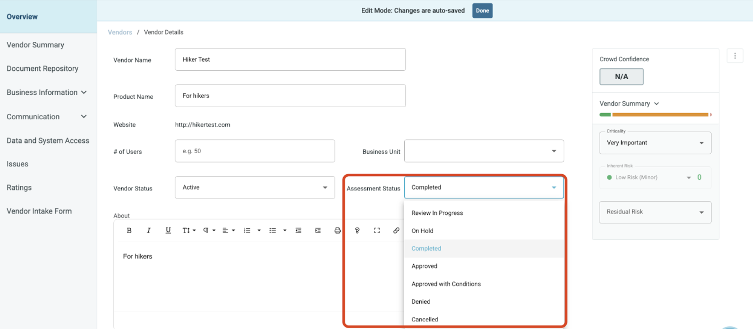Open Data and System Access

click(48, 140)
